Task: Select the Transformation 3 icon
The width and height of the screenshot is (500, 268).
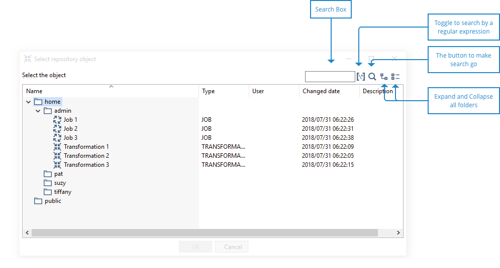Action: pos(57,165)
